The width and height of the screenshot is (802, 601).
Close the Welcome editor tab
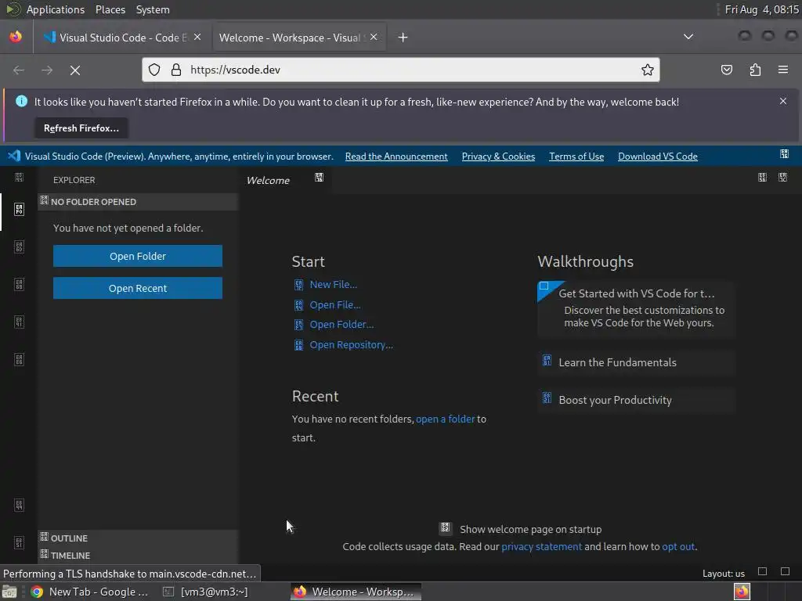pyautogui.click(x=320, y=178)
